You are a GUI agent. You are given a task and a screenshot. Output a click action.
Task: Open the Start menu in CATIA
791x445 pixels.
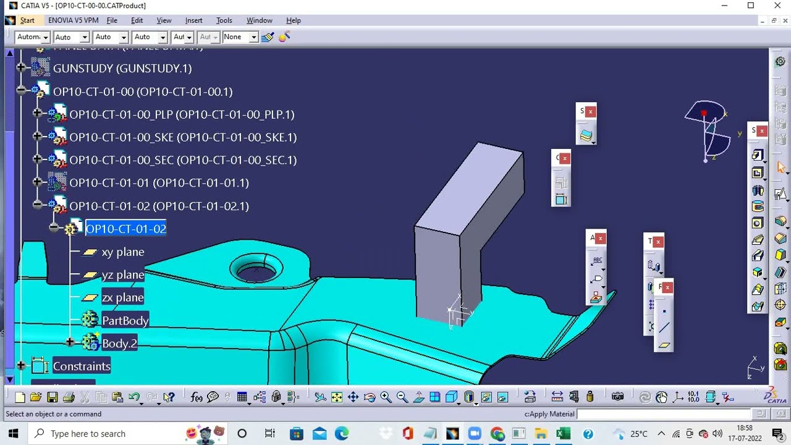point(27,20)
